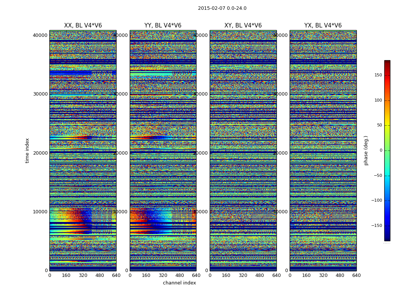This screenshot has width=396, height=301.
Task: Click colorbar tick label −150
Action: 377,225
